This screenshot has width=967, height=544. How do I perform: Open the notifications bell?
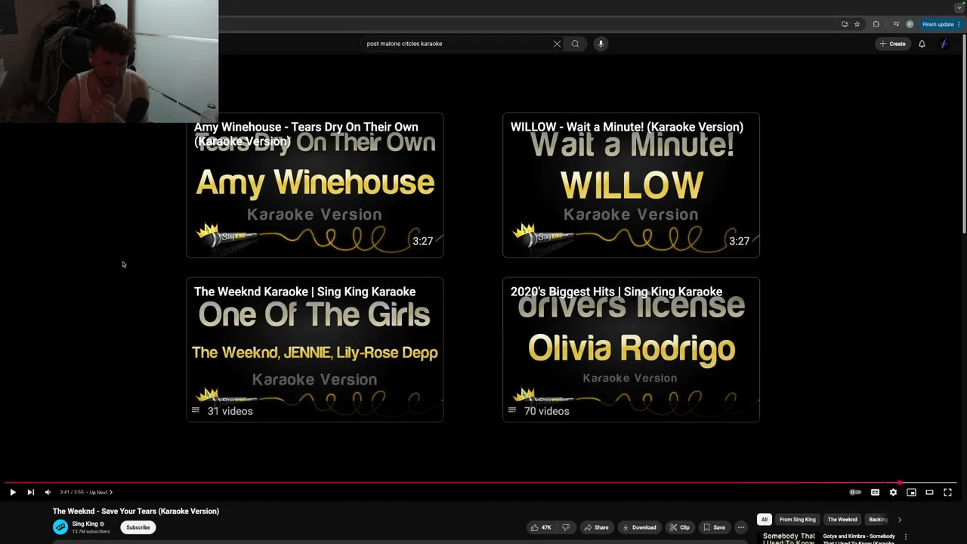click(x=922, y=44)
